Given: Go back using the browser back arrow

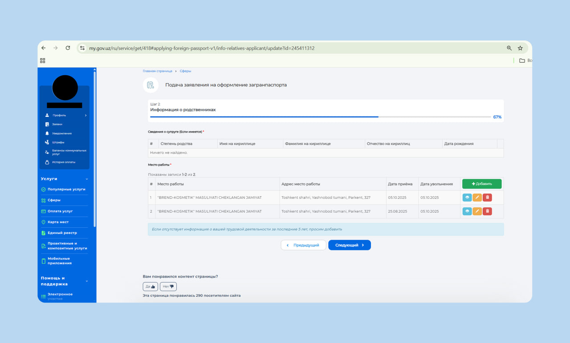Looking at the screenshot, I should point(44,48).
